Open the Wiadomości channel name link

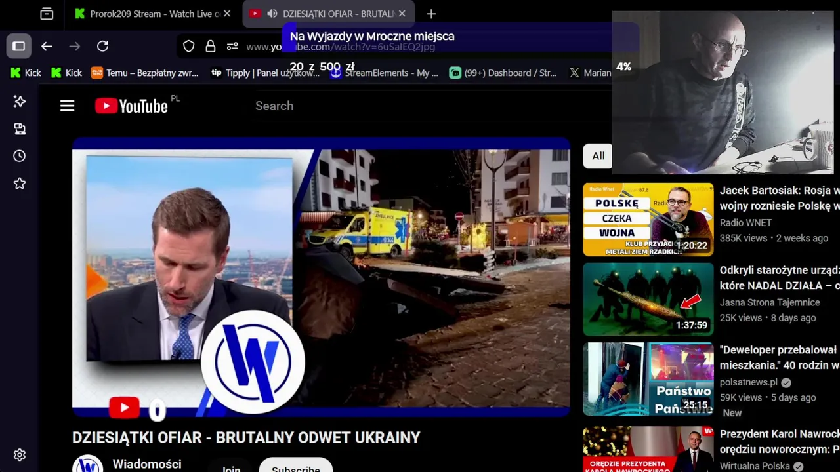pyautogui.click(x=147, y=464)
